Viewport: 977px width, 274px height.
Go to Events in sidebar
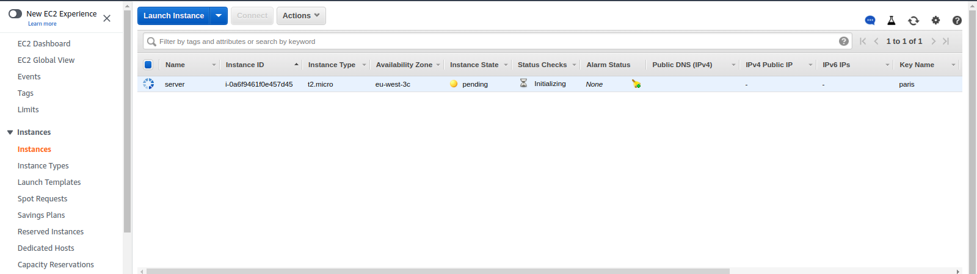29,76
